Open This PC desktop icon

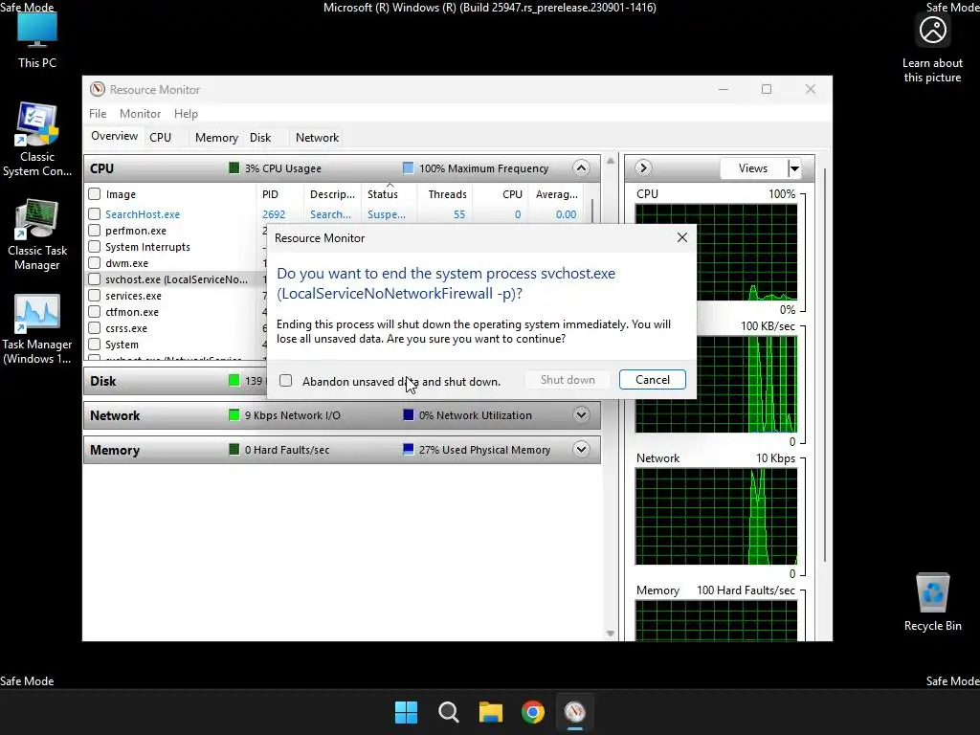37,40
